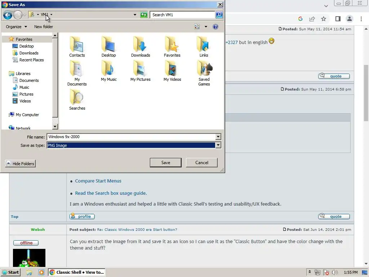Launch media player from taskbar
369x277 pixels.
41,273
